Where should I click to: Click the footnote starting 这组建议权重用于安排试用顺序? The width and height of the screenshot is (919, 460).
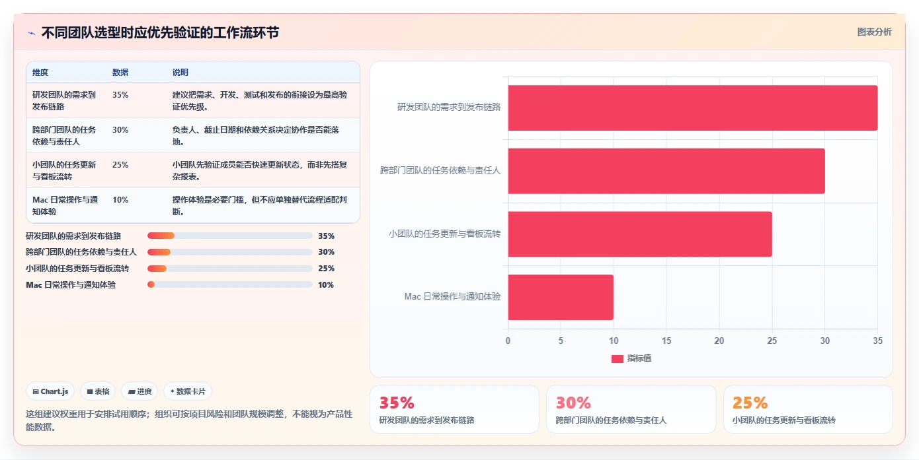tap(189, 420)
